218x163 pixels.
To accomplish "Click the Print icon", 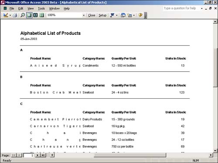I will click(x=15, y=15).
